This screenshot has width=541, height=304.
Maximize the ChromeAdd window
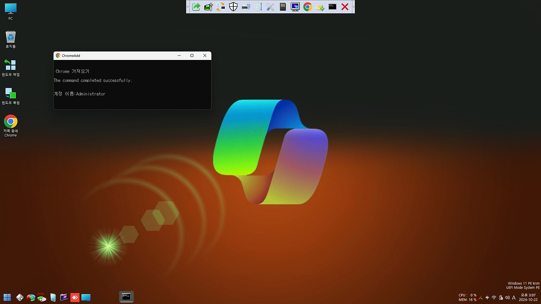(x=192, y=55)
